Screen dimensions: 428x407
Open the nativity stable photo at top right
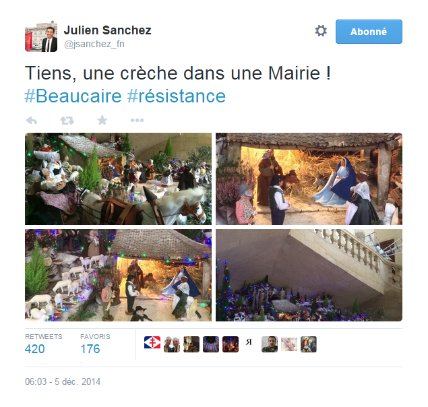click(309, 179)
